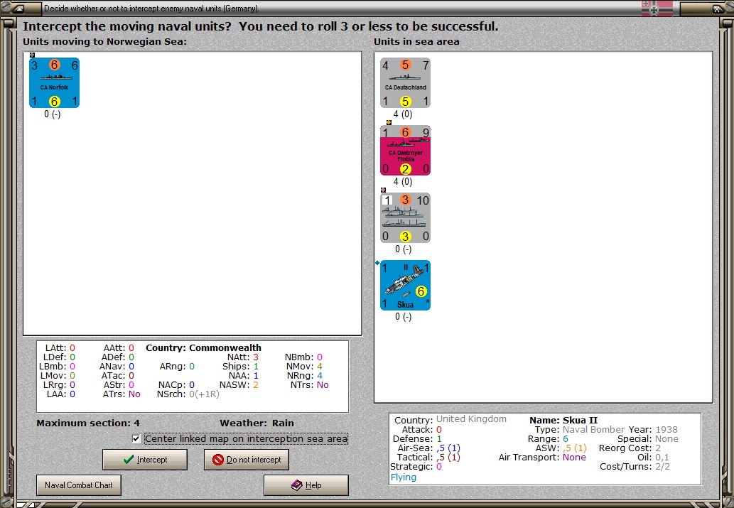Screen dimensions: 734x508
Task: Click the 'Air-Sea: ,5 (1)' value
Action: [429, 448]
